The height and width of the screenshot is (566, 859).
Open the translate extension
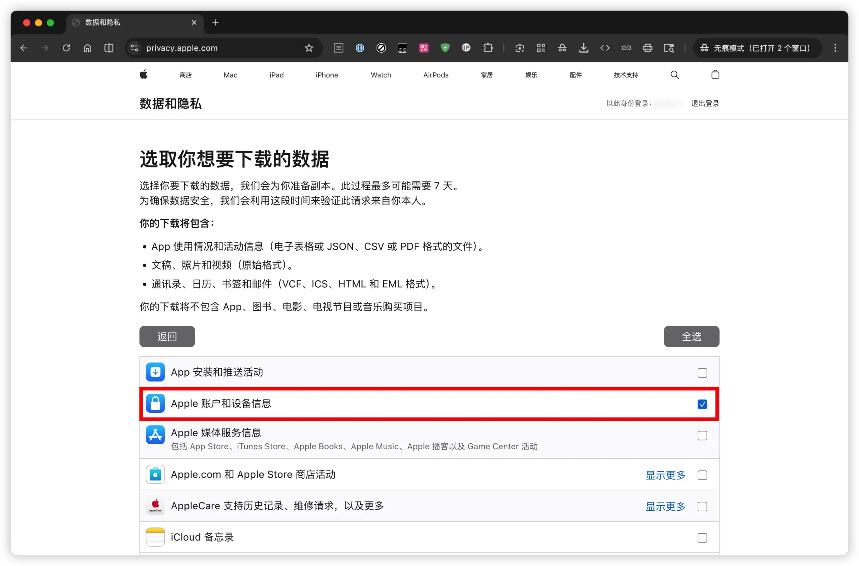tap(424, 48)
